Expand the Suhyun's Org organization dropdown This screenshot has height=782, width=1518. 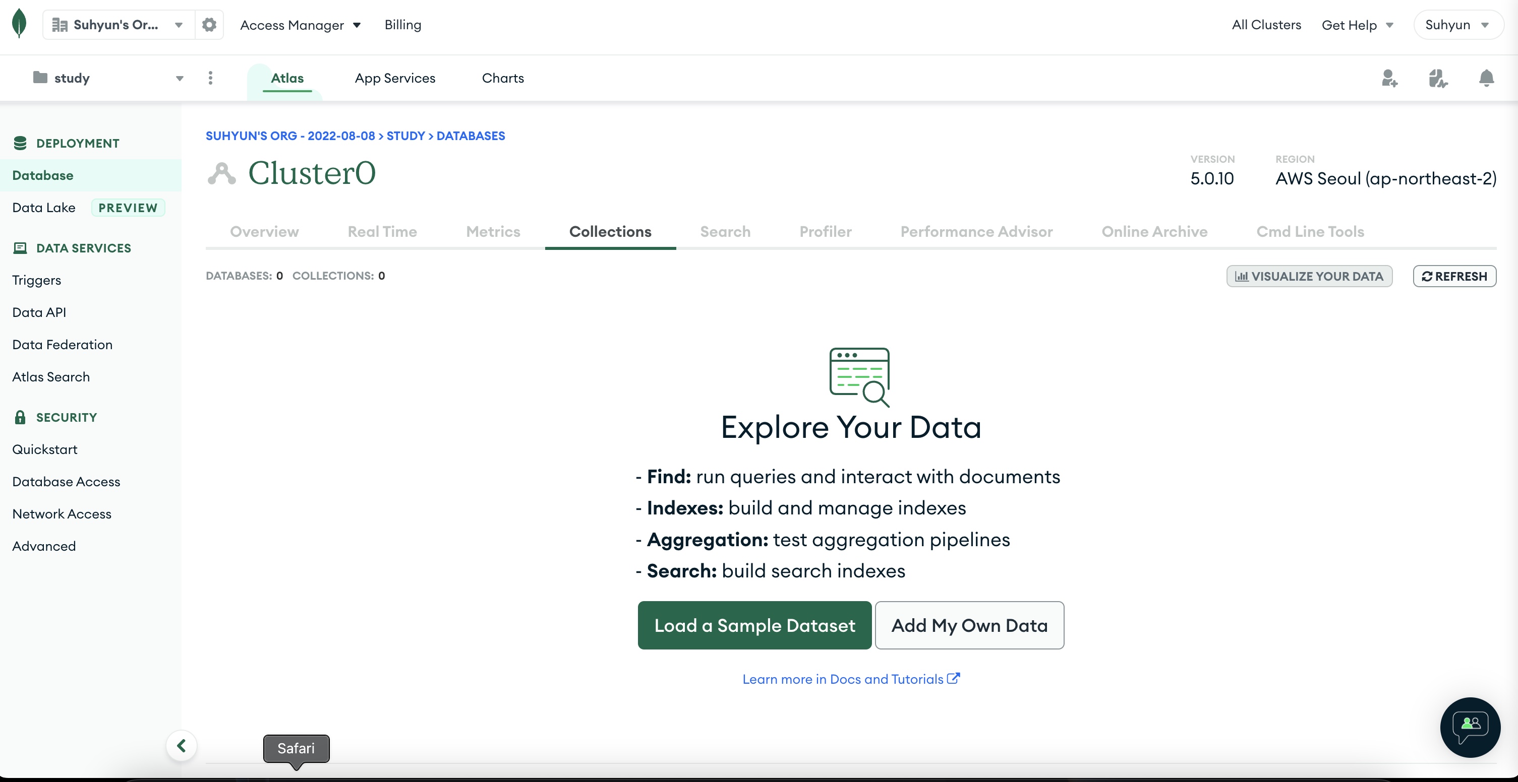[x=119, y=25]
